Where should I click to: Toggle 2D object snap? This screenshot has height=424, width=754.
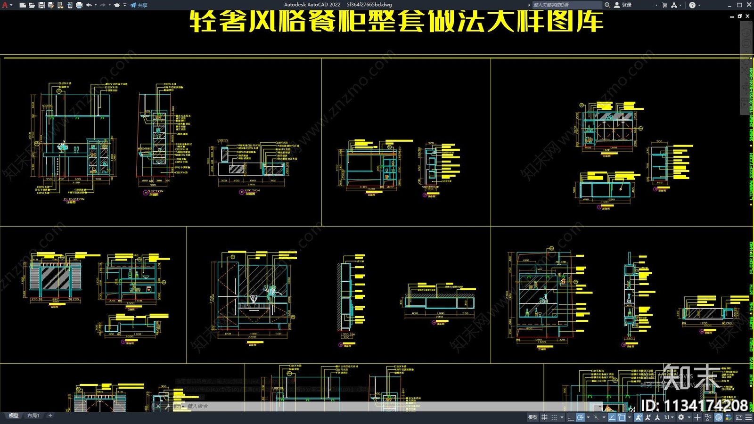coord(622,417)
